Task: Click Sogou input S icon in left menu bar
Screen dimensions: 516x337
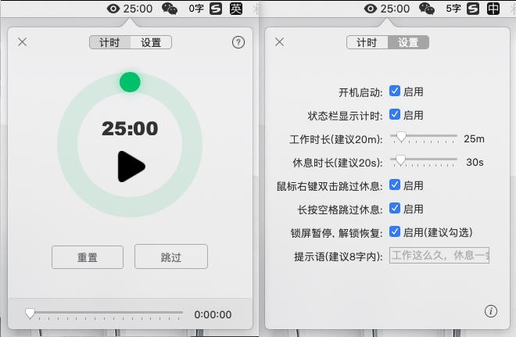Action: click(x=216, y=9)
